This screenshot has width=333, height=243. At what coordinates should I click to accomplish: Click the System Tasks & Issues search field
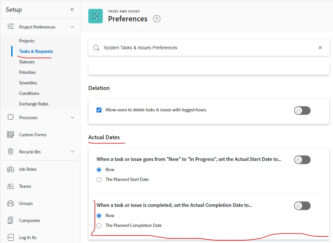point(204,48)
